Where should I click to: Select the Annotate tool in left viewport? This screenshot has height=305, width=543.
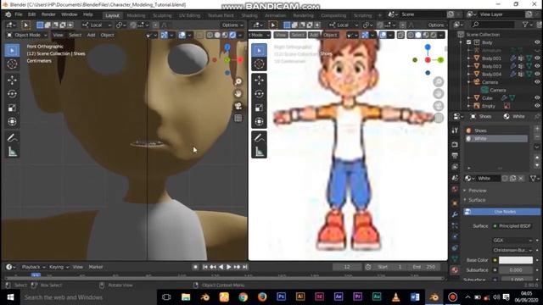click(12, 138)
